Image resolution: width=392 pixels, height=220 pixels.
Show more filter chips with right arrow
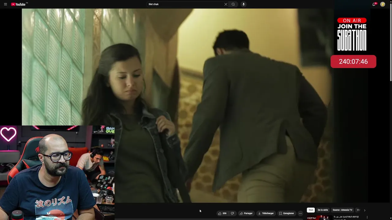(x=364, y=210)
